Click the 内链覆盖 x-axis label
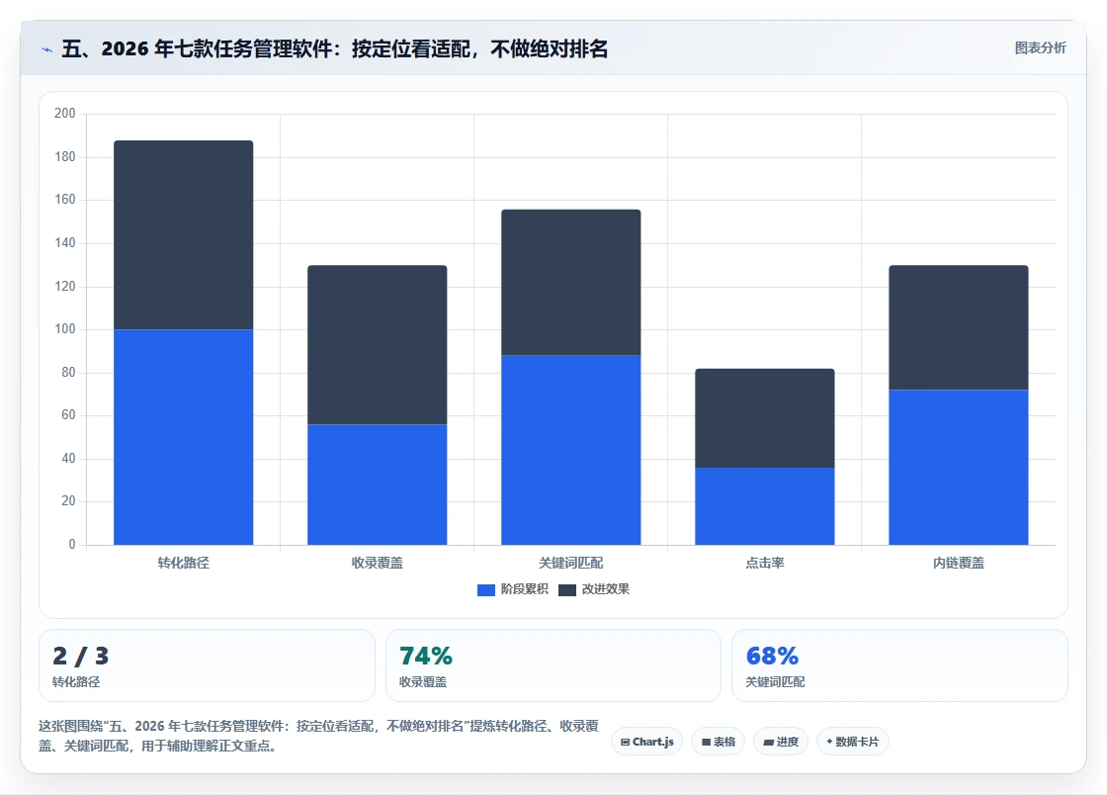 (x=959, y=564)
